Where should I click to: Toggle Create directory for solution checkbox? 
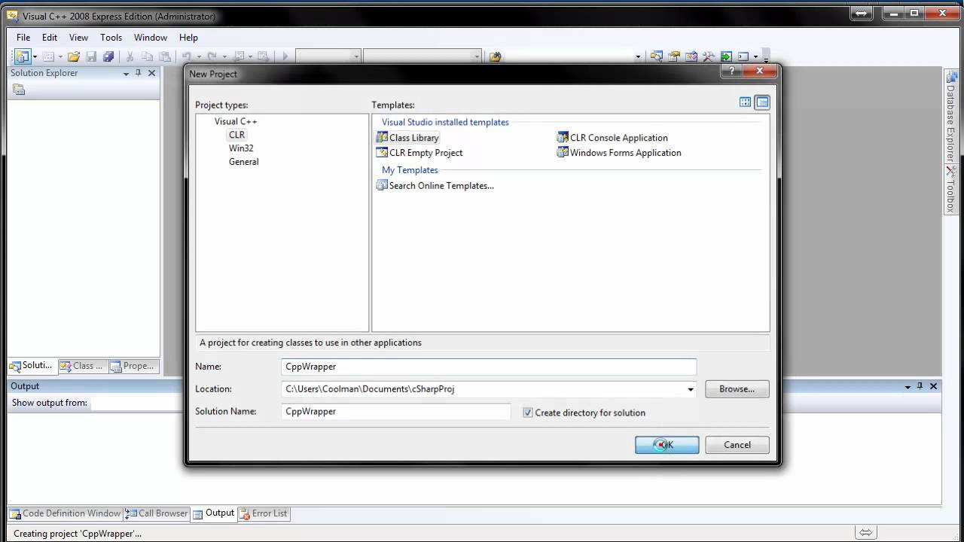coord(528,413)
